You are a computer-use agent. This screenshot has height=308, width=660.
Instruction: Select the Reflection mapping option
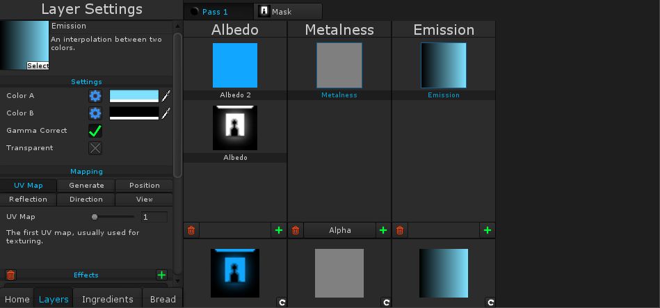(x=29, y=200)
